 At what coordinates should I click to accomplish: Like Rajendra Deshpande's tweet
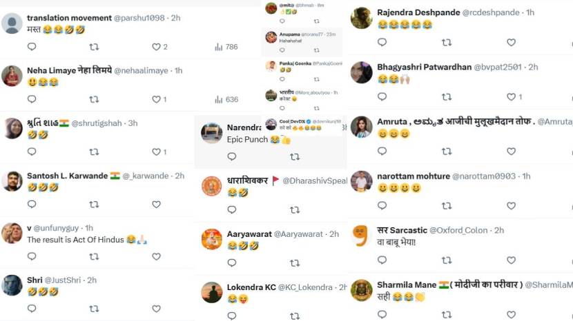click(x=511, y=42)
